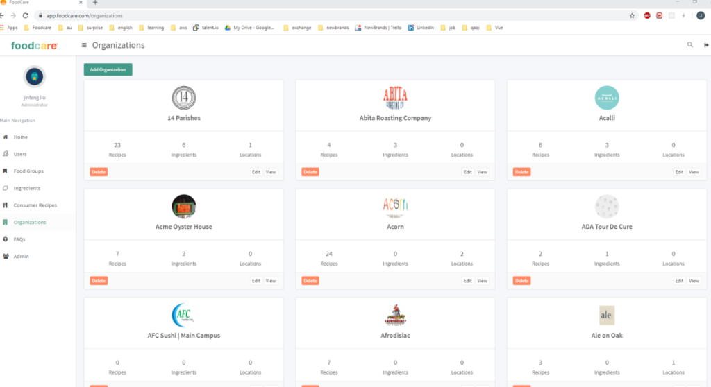
Task: Edit the Acorn organization
Action: 467,281
